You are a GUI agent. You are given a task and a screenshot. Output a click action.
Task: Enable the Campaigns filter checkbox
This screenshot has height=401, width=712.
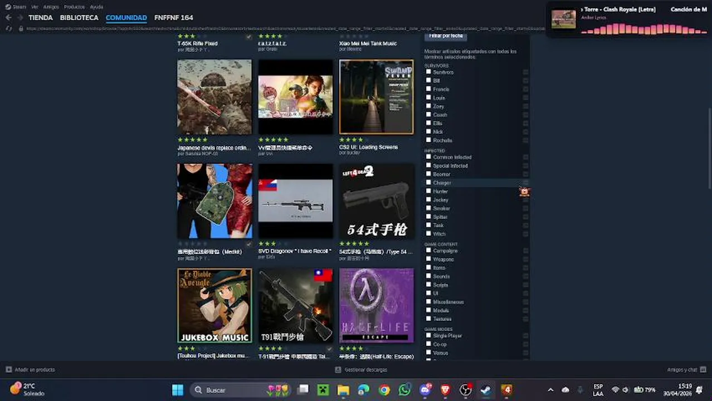coord(428,251)
